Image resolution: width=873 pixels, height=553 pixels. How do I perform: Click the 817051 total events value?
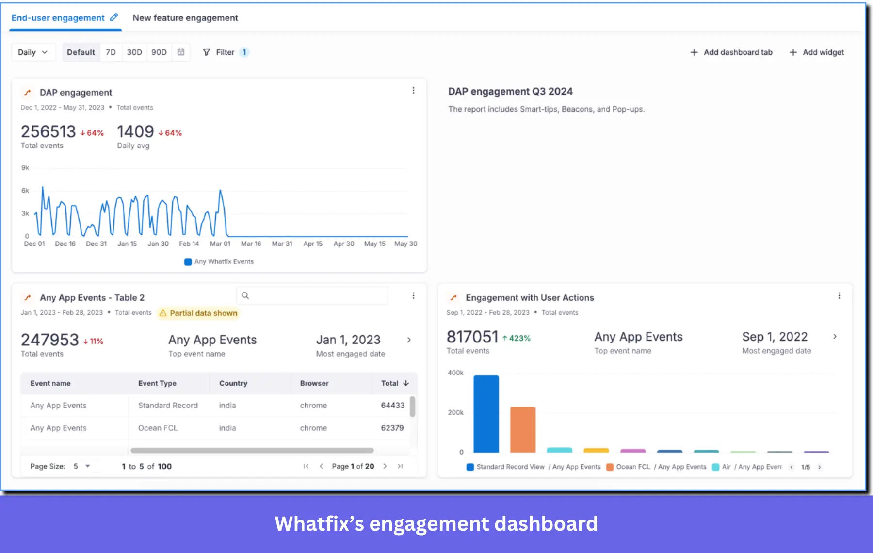point(472,337)
